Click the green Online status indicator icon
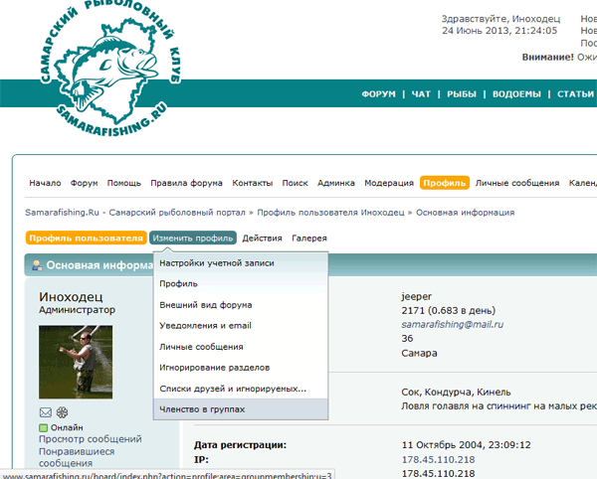The image size is (597, 479). (x=44, y=428)
